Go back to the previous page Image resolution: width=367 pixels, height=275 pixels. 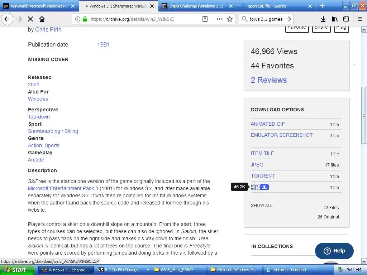click(x=7, y=19)
